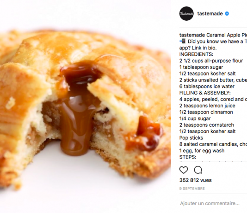Click the '1 egg, for egg wash' line
This screenshot has width=247, height=213.
point(202,151)
